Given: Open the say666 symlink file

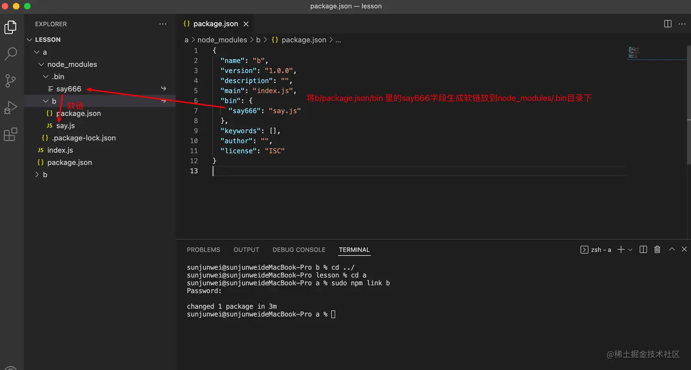Looking at the screenshot, I should click(x=100, y=89).
